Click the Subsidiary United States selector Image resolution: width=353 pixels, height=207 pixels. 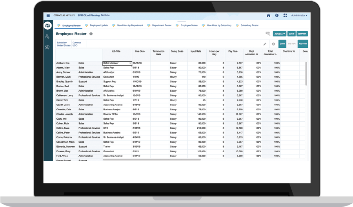(64, 44)
